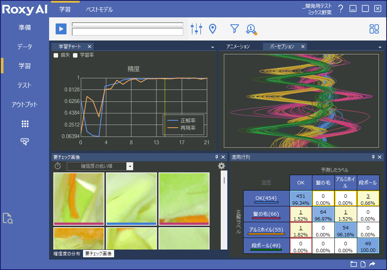Enable the 学習率 checkbox
Viewport: 387px width, 270px height.
click(75, 55)
